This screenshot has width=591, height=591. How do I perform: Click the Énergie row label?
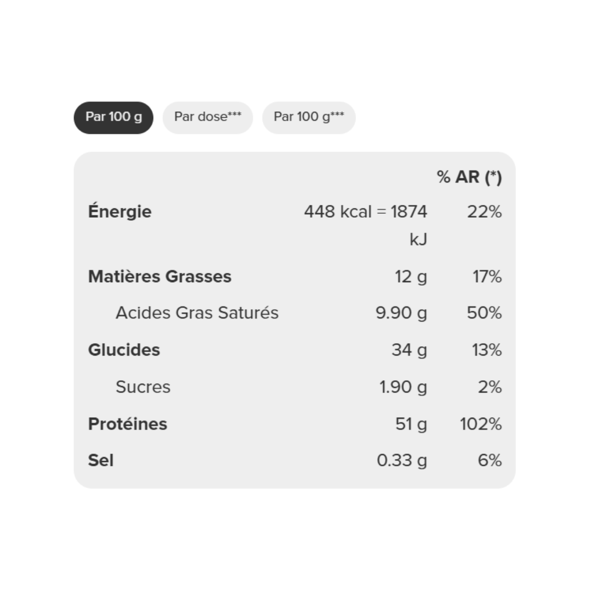(120, 212)
